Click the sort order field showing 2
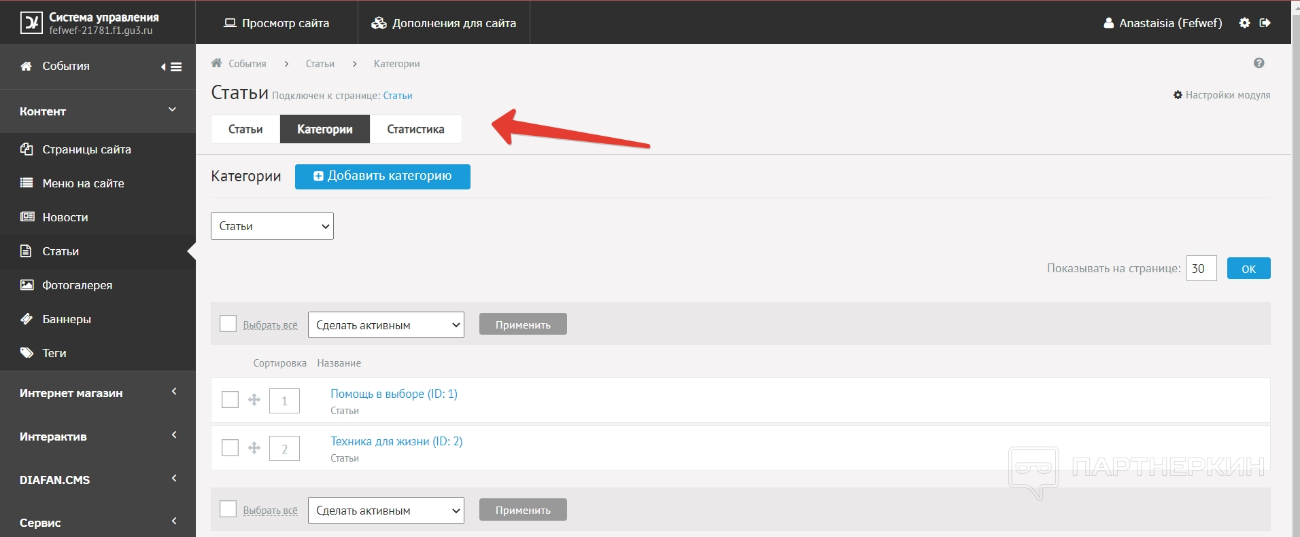1300x537 pixels. click(x=284, y=448)
